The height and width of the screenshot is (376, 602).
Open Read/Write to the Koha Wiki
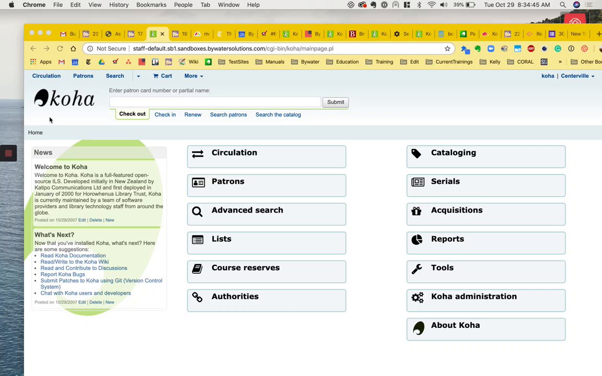point(75,262)
